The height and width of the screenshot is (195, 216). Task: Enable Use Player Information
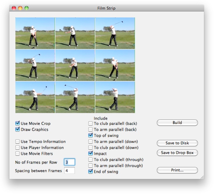point(17,148)
